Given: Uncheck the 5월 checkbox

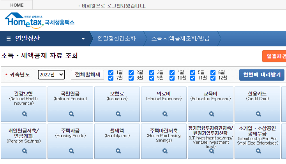Looking at the screenshot, I should coord(192,72).
